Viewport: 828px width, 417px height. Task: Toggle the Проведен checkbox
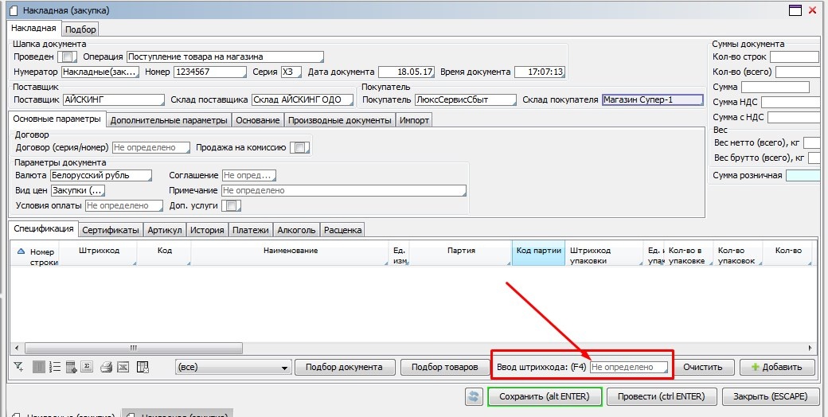[x=66, y=57]
